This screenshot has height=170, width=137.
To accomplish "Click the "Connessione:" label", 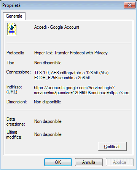I will pyautogui.click(x=19, y=72).
